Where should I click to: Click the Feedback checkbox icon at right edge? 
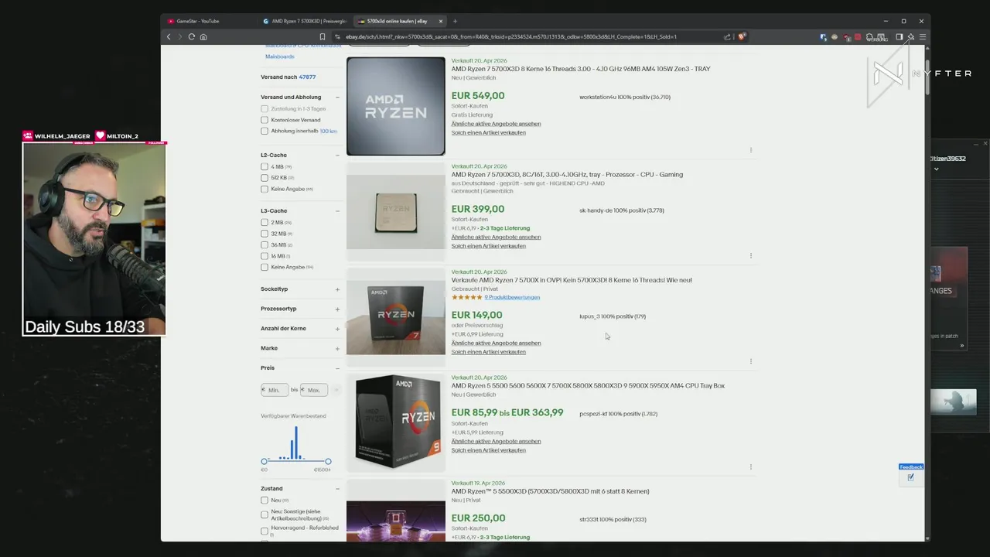910,477
